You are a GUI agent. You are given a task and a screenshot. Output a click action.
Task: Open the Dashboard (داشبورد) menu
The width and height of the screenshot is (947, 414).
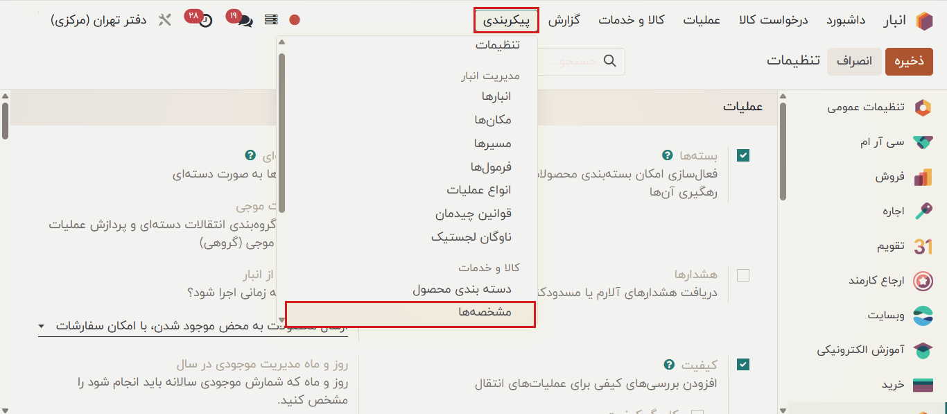846,20
